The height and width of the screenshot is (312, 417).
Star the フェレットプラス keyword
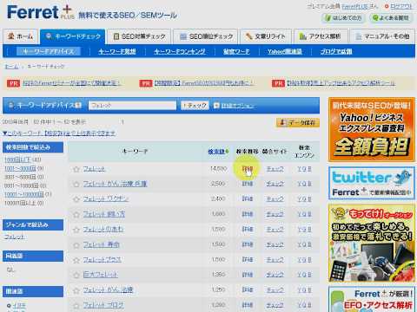(x=76, y=260)
